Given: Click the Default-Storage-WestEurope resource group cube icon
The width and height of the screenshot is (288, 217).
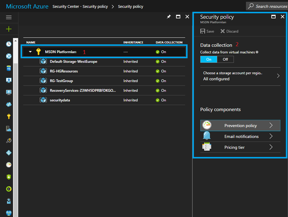Looking at the screenshot, I should click(x=43, y=62).
